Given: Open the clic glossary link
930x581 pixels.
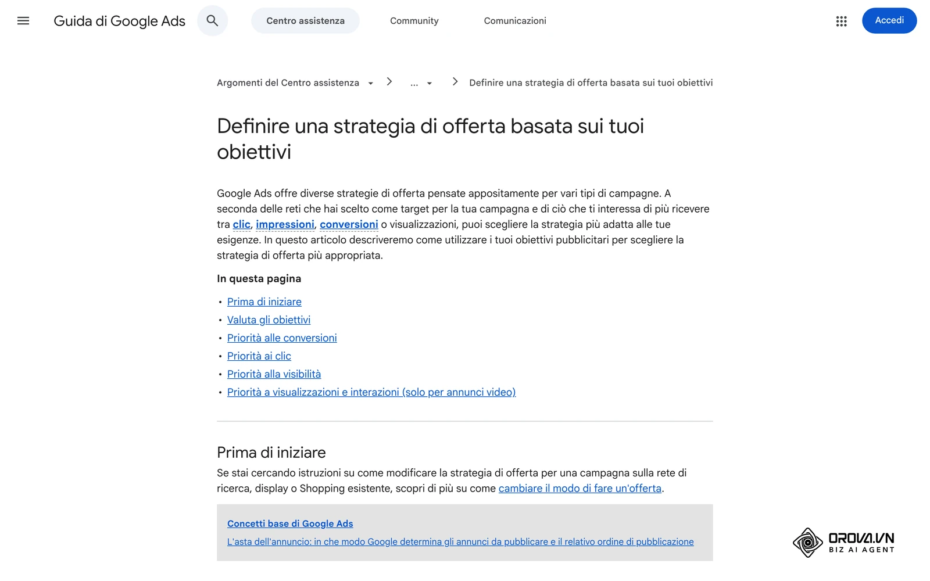Looking at the screenshot, I should [x=241, y=224].
